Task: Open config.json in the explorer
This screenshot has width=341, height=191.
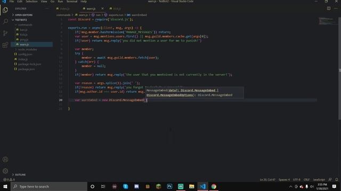Action: tap(25, 54)
